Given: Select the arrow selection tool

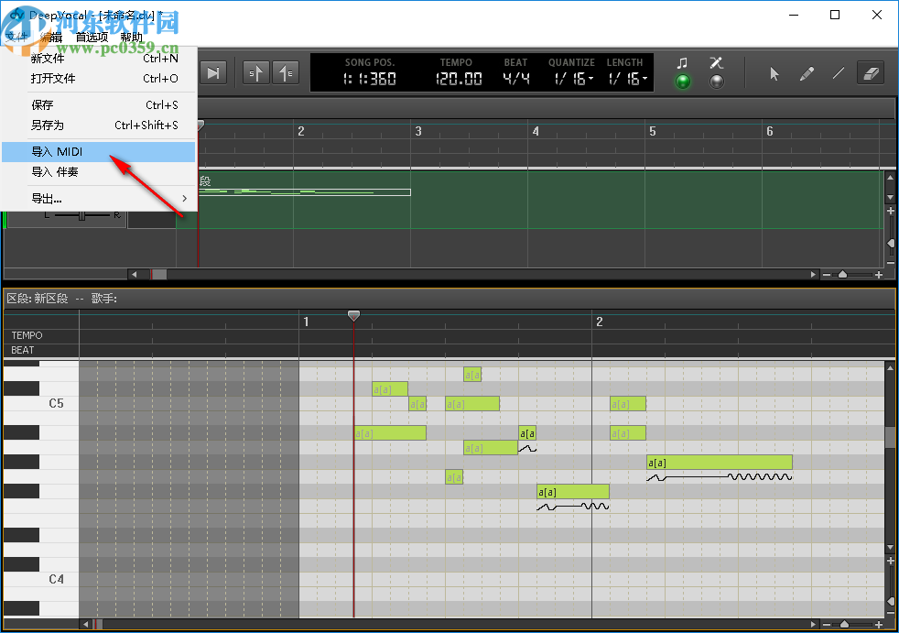Looking at the screenshot, I should click(773, 73).
